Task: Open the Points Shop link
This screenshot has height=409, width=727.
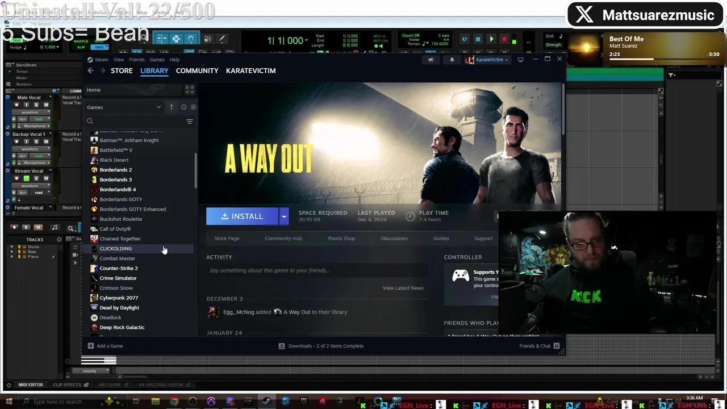Action: (x=341, y=239)
